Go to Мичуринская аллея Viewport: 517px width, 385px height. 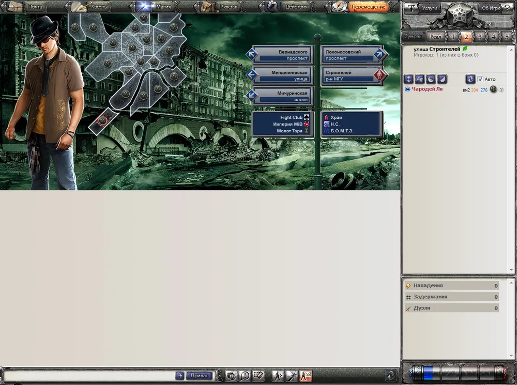(x=282, y=96)
